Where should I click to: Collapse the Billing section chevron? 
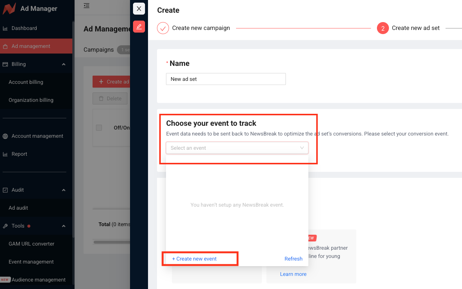64,64
